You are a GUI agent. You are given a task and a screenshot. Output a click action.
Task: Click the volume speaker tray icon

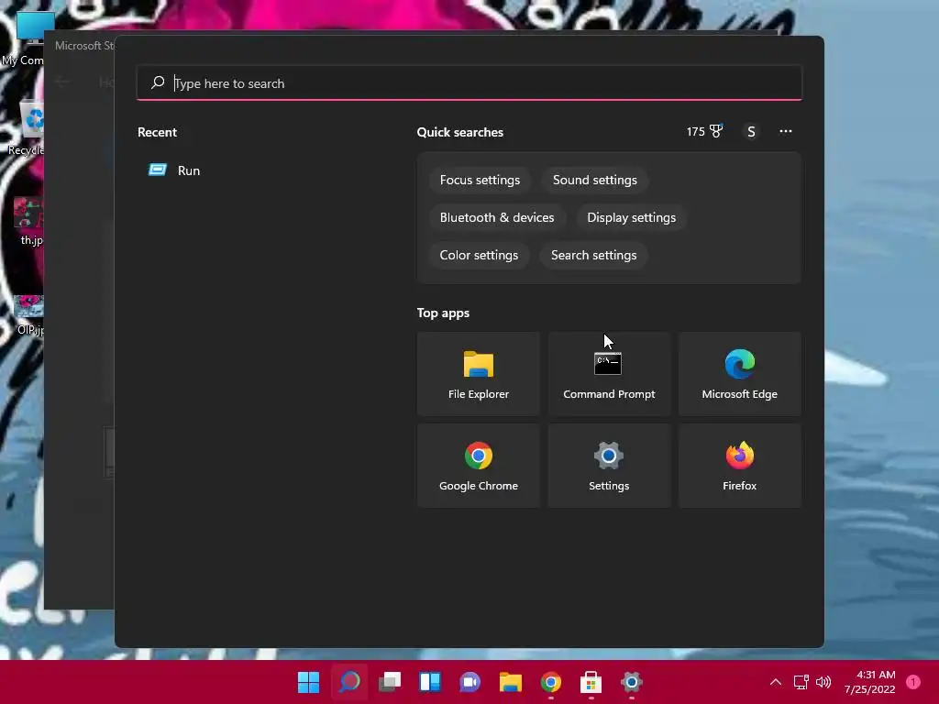tap(823, 682)
